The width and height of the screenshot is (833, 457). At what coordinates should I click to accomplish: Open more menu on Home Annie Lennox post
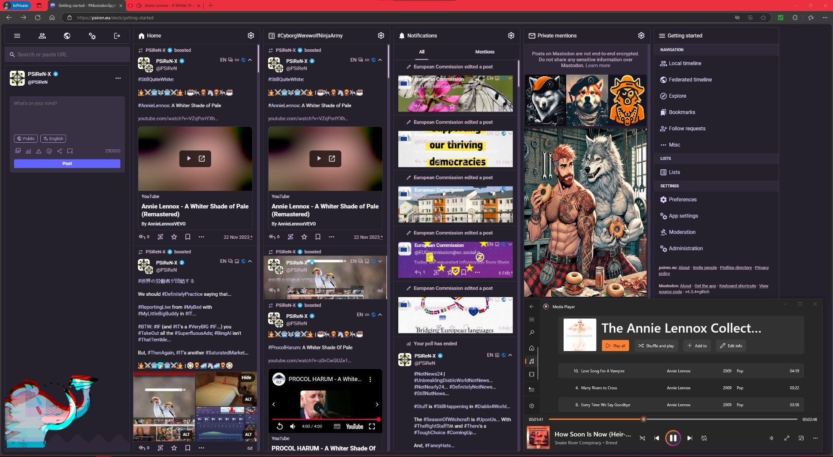click(201, 237)
